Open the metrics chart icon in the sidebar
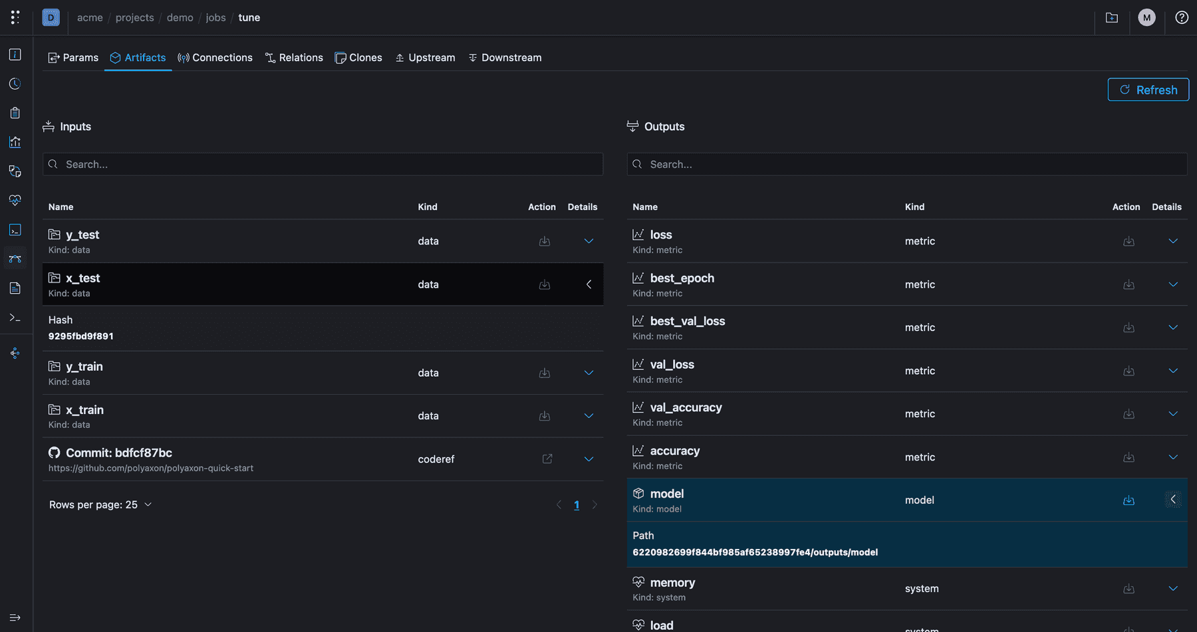 (x=15, y=142)
